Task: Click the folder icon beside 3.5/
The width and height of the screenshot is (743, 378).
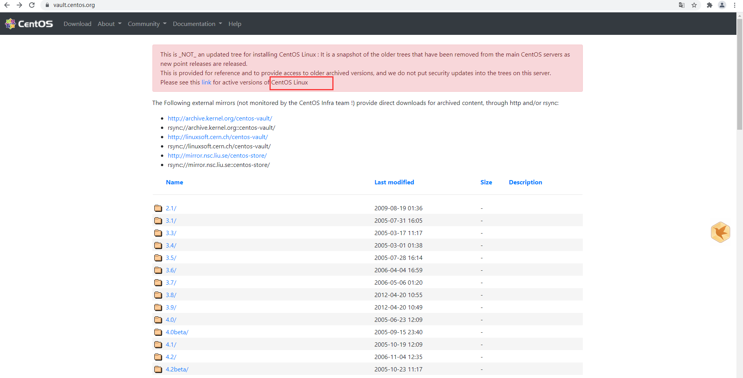Action: 158,258
